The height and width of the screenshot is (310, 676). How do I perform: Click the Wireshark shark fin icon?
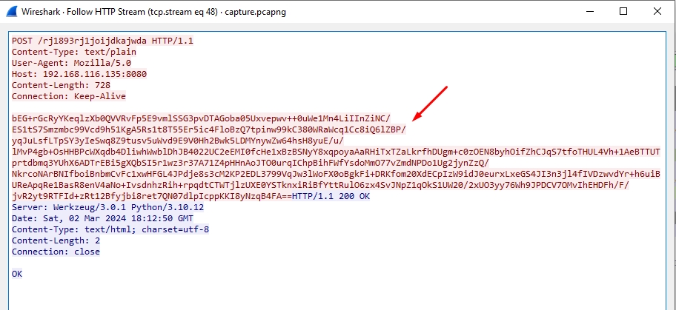13,11
